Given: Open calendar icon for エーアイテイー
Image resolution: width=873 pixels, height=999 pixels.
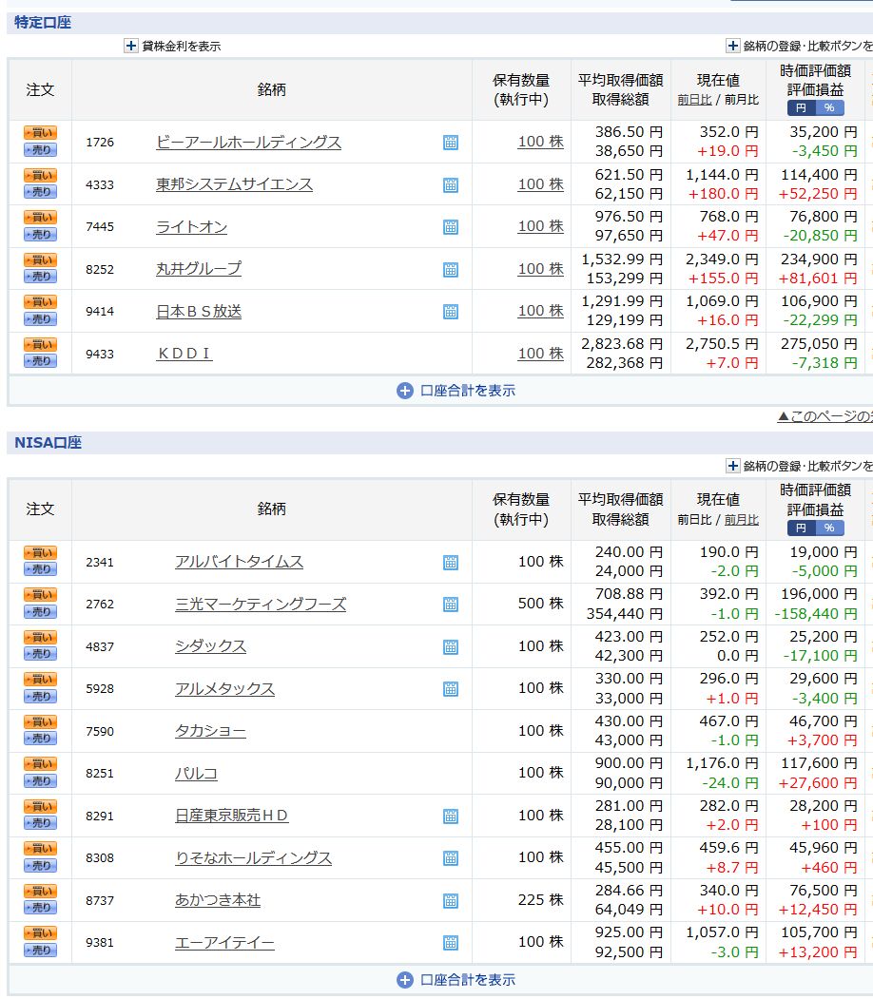Looking at the screenshot, I should [451, 942].
